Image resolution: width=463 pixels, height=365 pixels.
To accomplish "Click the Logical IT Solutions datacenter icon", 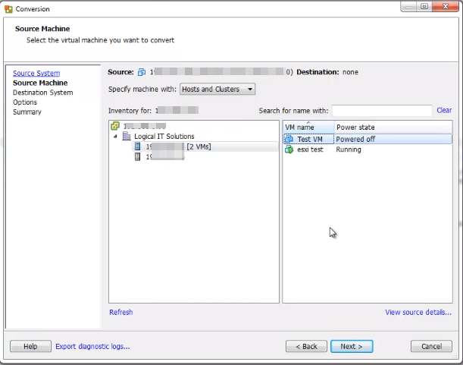I will point(127,136).
